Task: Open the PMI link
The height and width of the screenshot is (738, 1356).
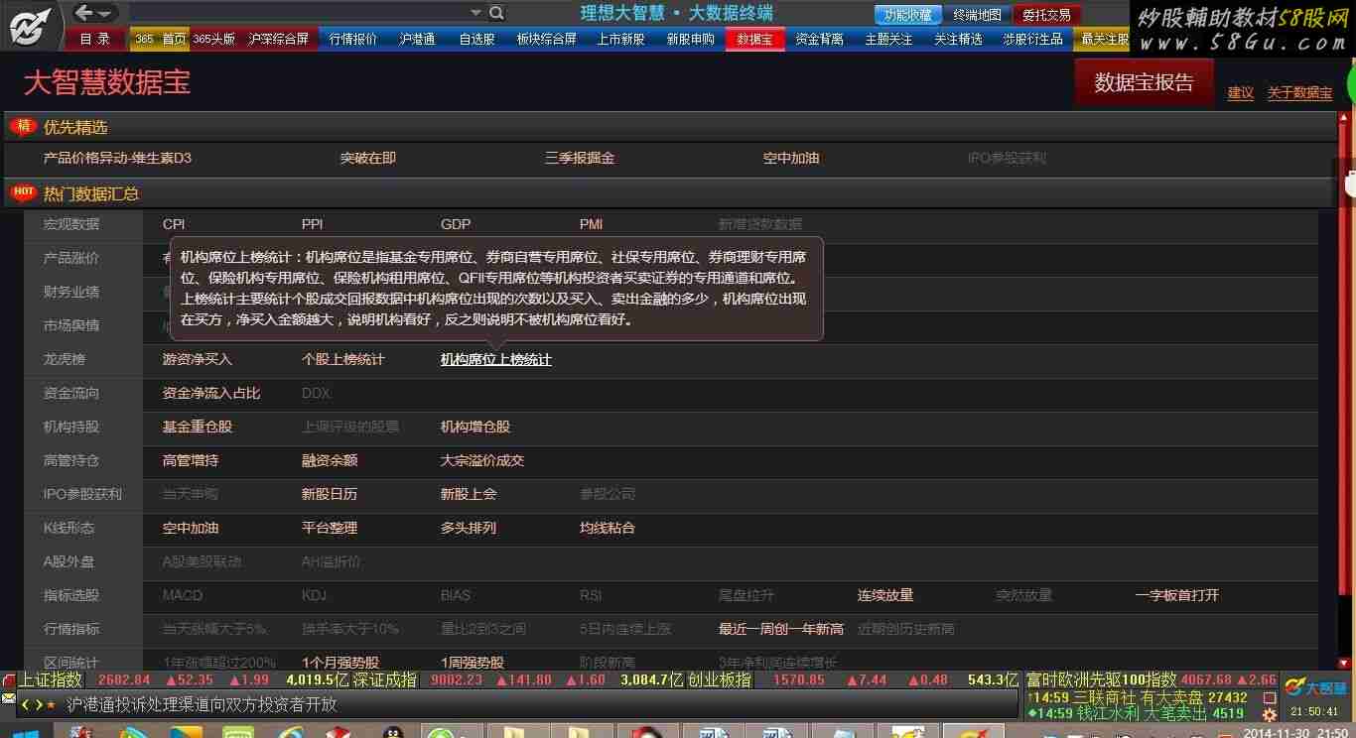Action: (592, 224)
